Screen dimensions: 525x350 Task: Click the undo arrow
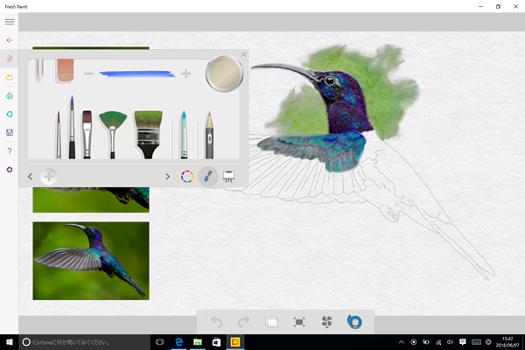(x=216, y=322)
